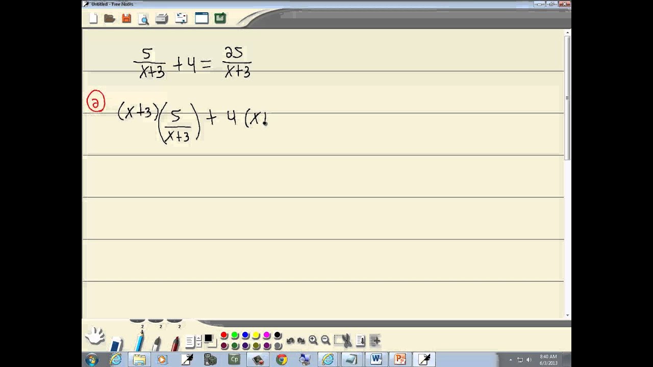The width and height of the screenshot is (653, 367).
Task: Pick the black color swatch
Action: [278, 335]
